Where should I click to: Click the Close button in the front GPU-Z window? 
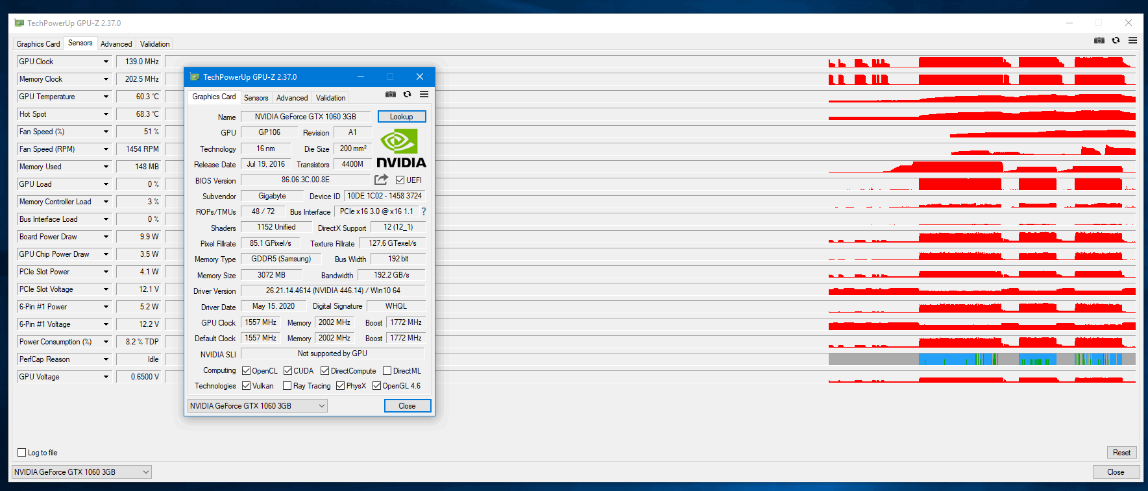pos(408,406)
